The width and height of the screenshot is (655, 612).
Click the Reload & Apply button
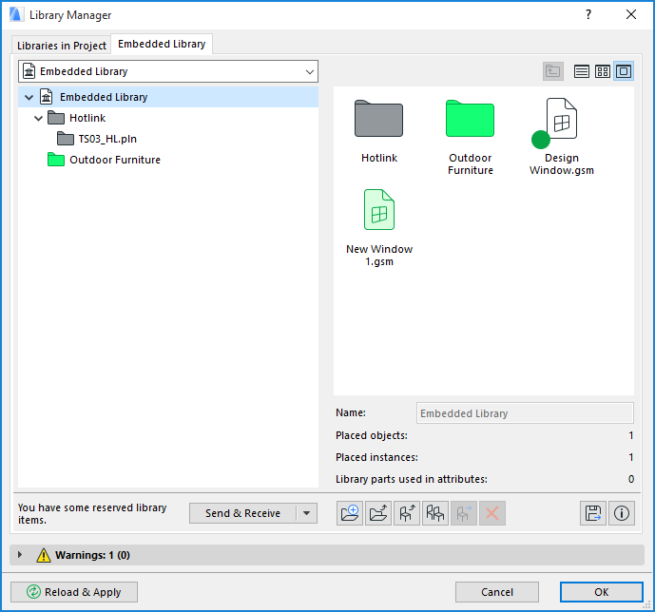[x=74, y=592]
